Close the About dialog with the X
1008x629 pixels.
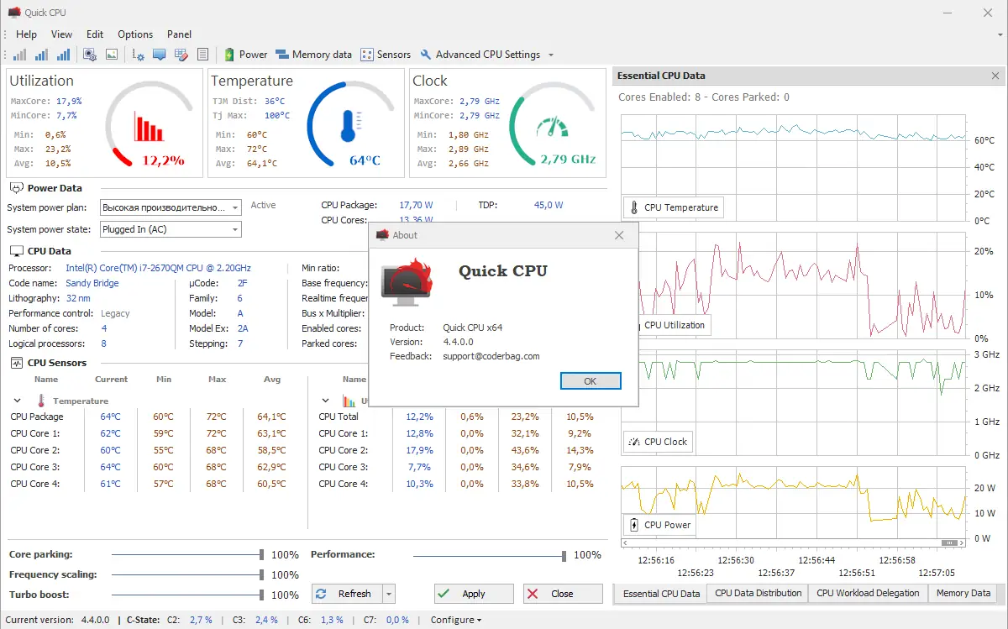[x=619, y=235]
